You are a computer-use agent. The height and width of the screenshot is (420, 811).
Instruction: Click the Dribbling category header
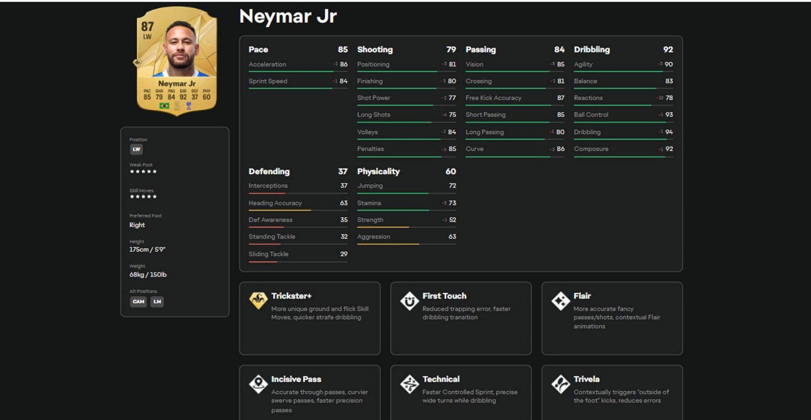click(x=591, y=49)
